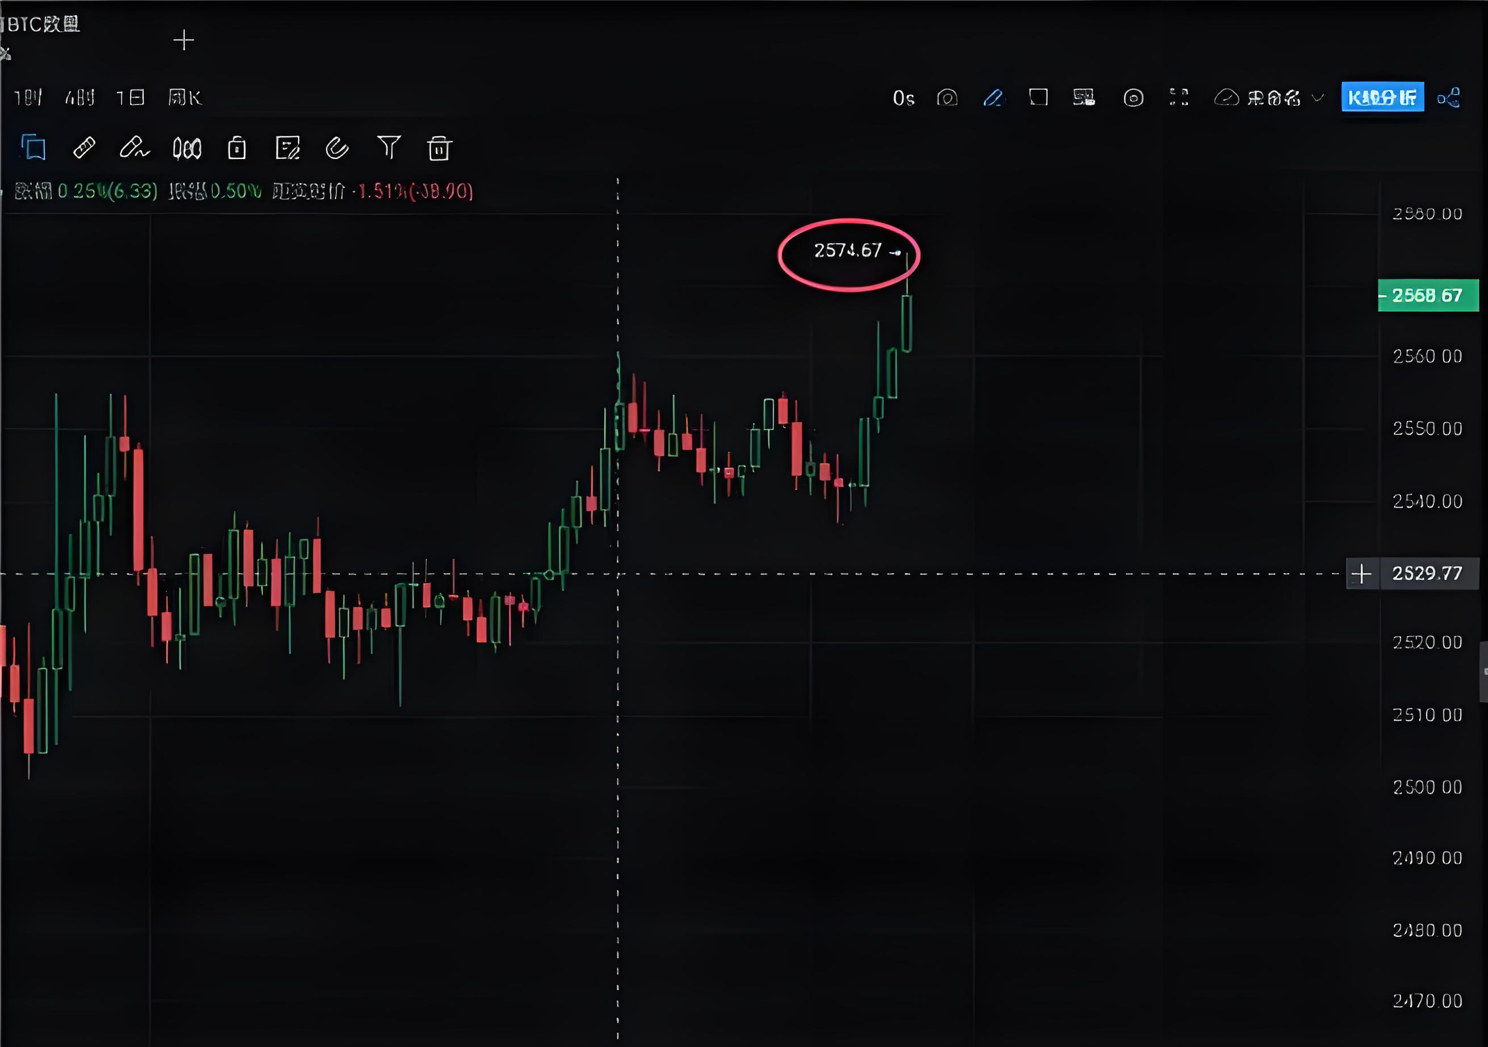The image size is (1488, 1047).
Task: Click the 2550.00 price axis label
Action: coord(1428,429)
